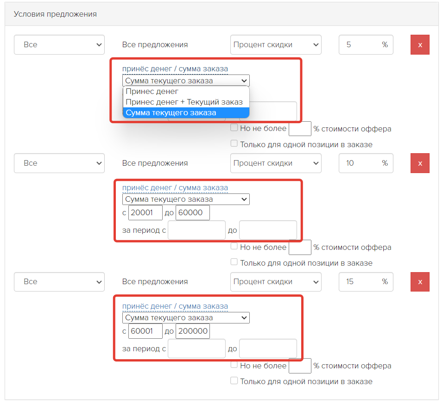Open the 'Все' dropdown in the 5% row
Screen dimensions: 443x404
click(x=59, y=44)
